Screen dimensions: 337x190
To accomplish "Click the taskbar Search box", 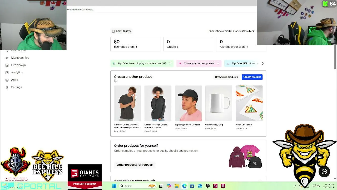I will point(138,186).
